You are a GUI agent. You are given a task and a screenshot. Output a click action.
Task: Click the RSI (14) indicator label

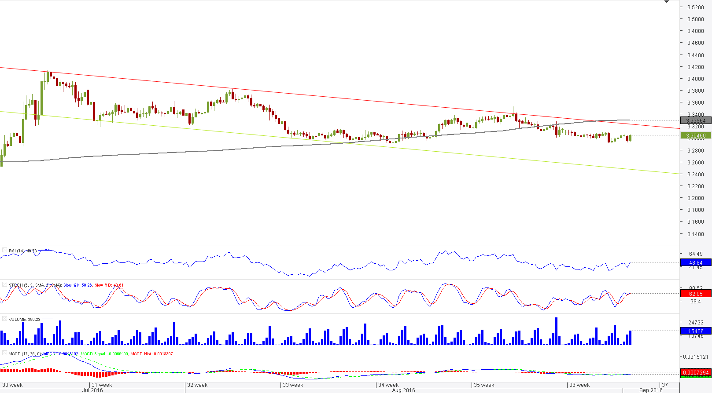(23, 251)
